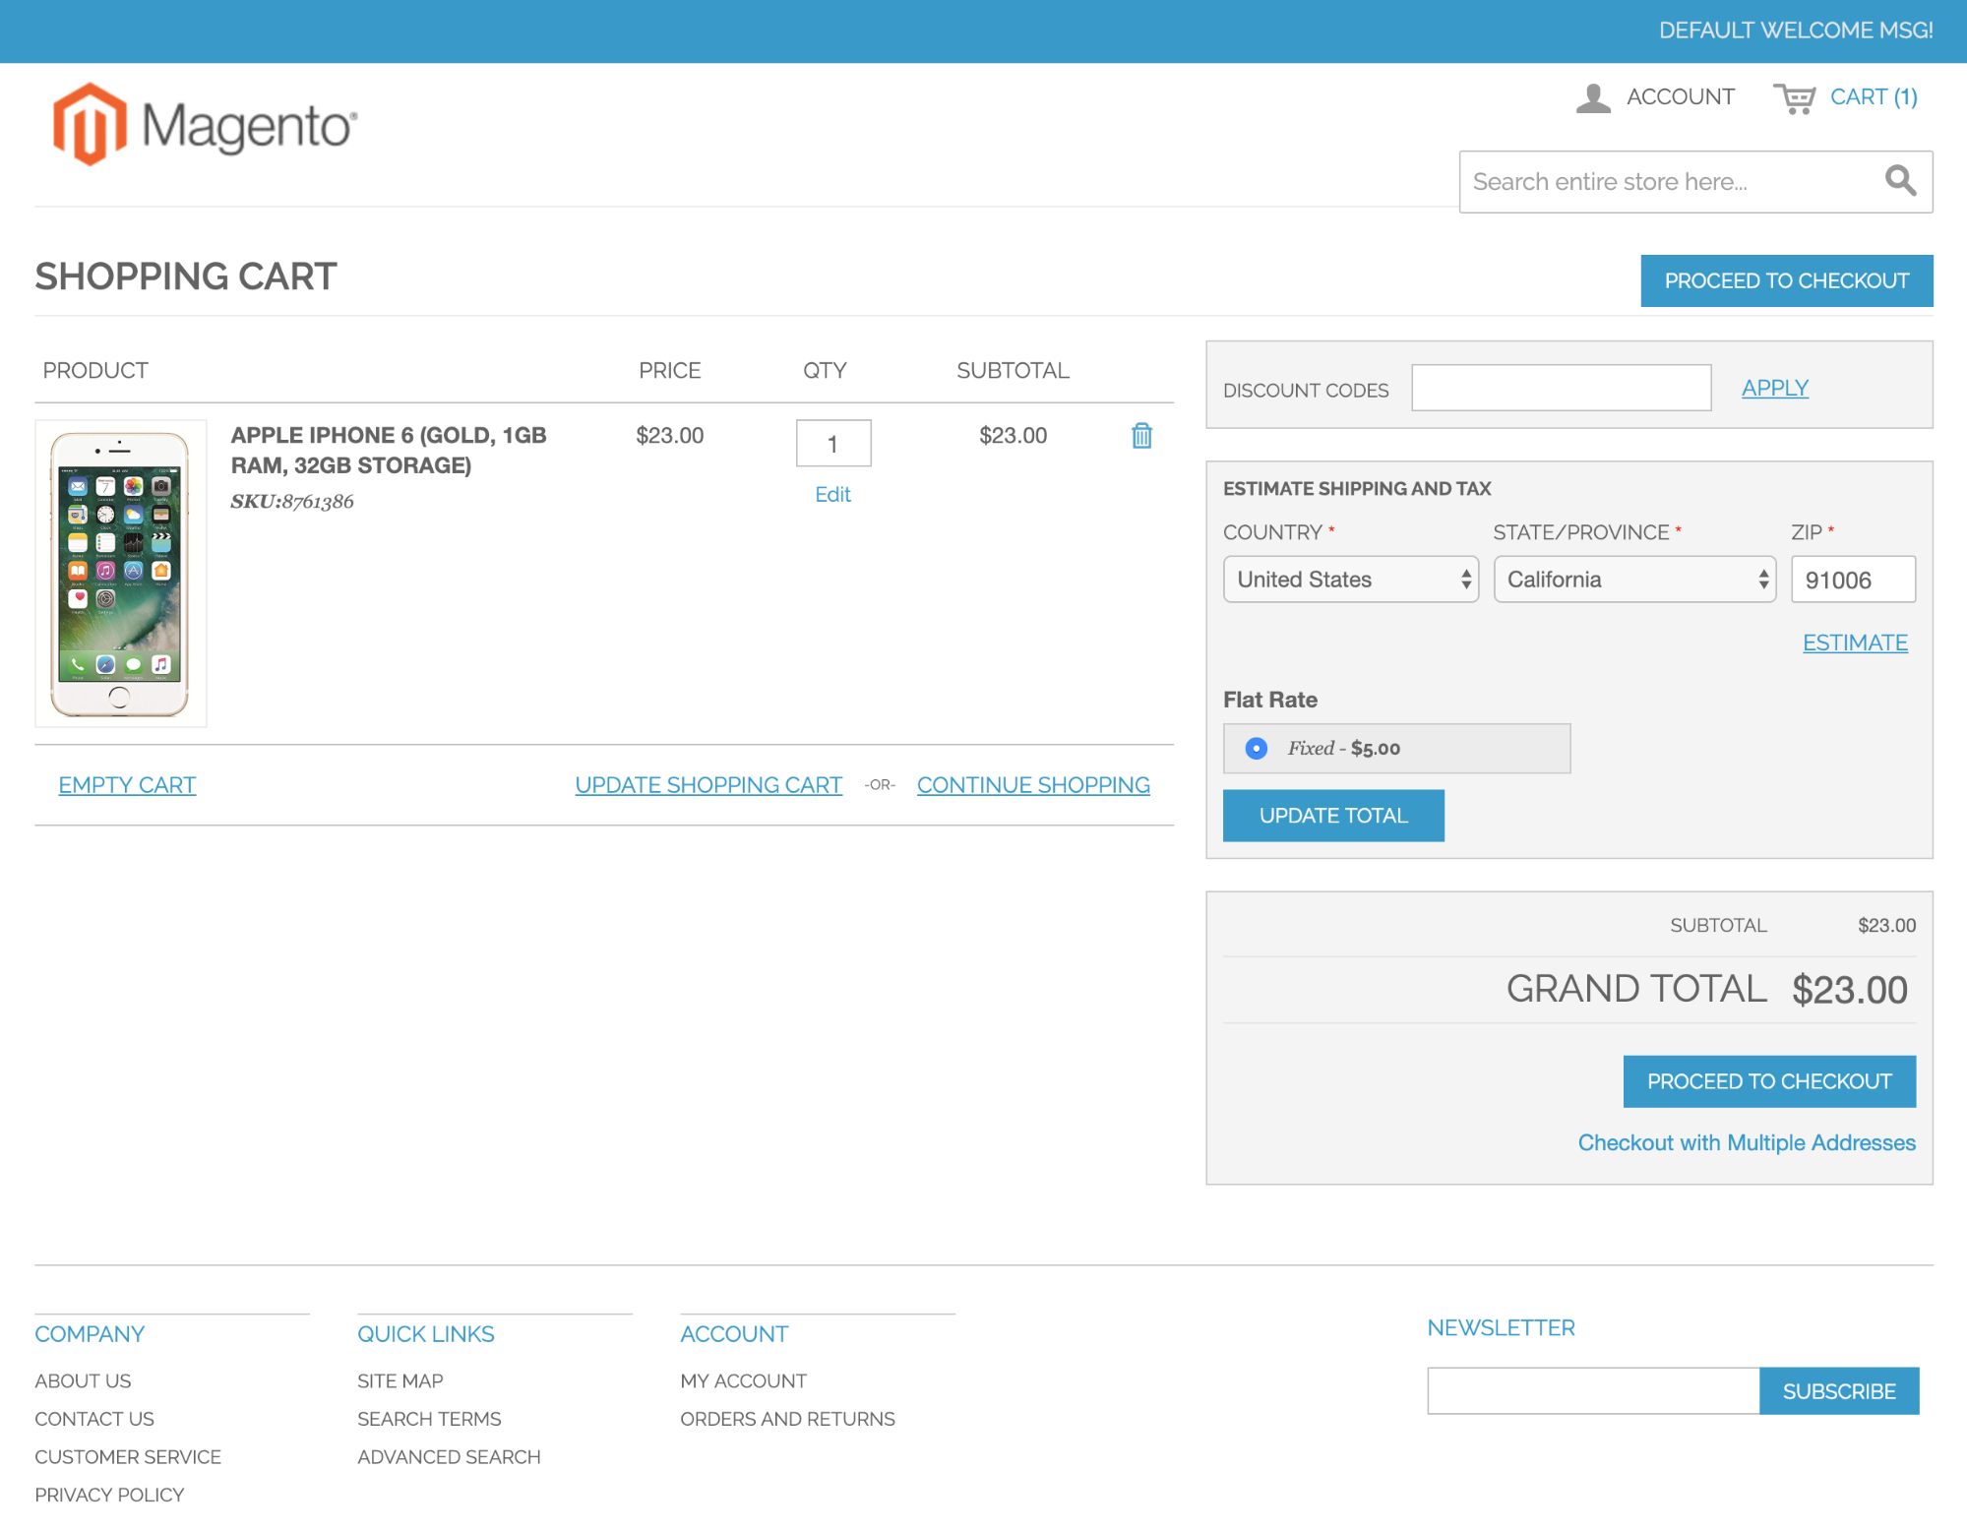The width and height of the screenshot is (1967, 1531).
Task: Remove iPhone item using trash icon
Action: (x=1141, y=435)
